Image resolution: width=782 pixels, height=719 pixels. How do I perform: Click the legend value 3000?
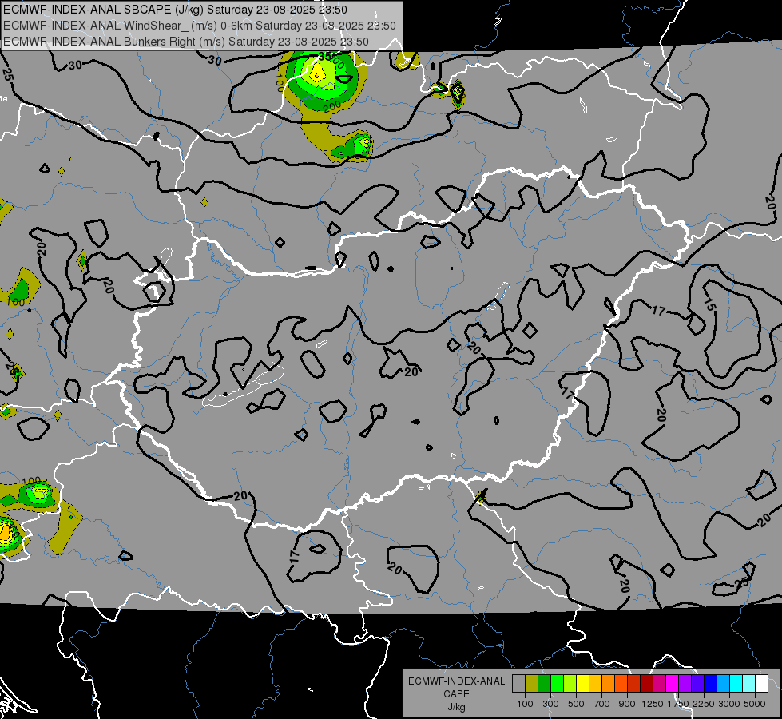tap(729, 704)
